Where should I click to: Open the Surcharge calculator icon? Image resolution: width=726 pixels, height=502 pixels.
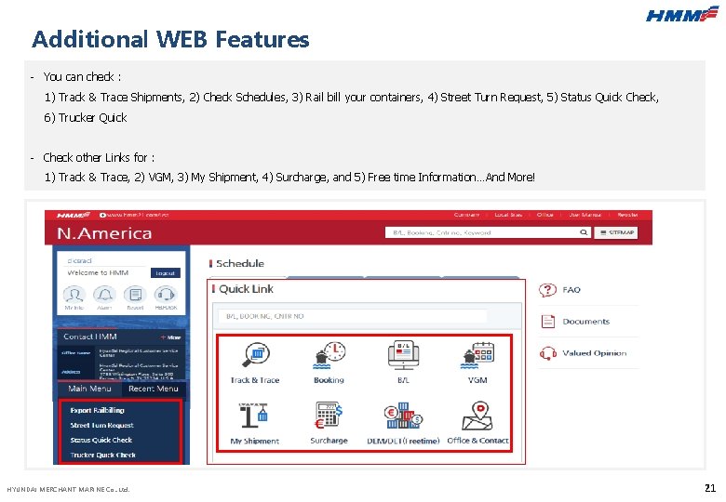(329, 416)
